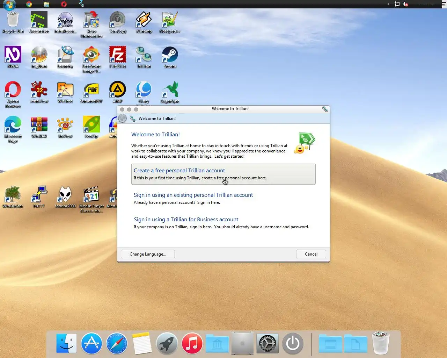Viewport: 447px width, 358px height.
Task: Open the Mac Pro computer icon in the dock
Action: pos(242,343)
